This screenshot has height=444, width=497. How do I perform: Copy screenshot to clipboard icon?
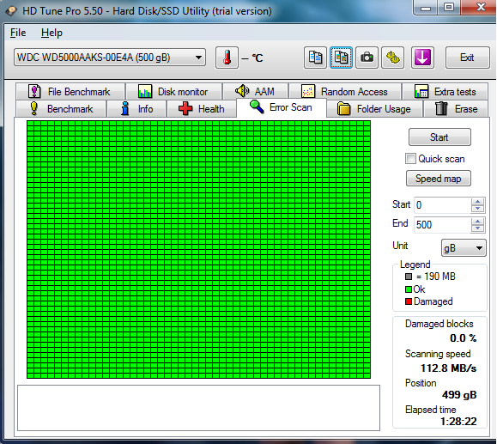click(341, 58)
